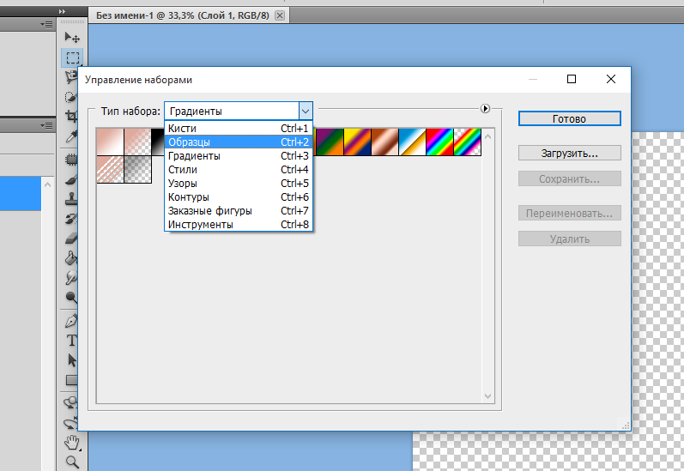Select the Eyedropper tool
Viewport: 684px width, 471px height.
[x=72, y=137]
